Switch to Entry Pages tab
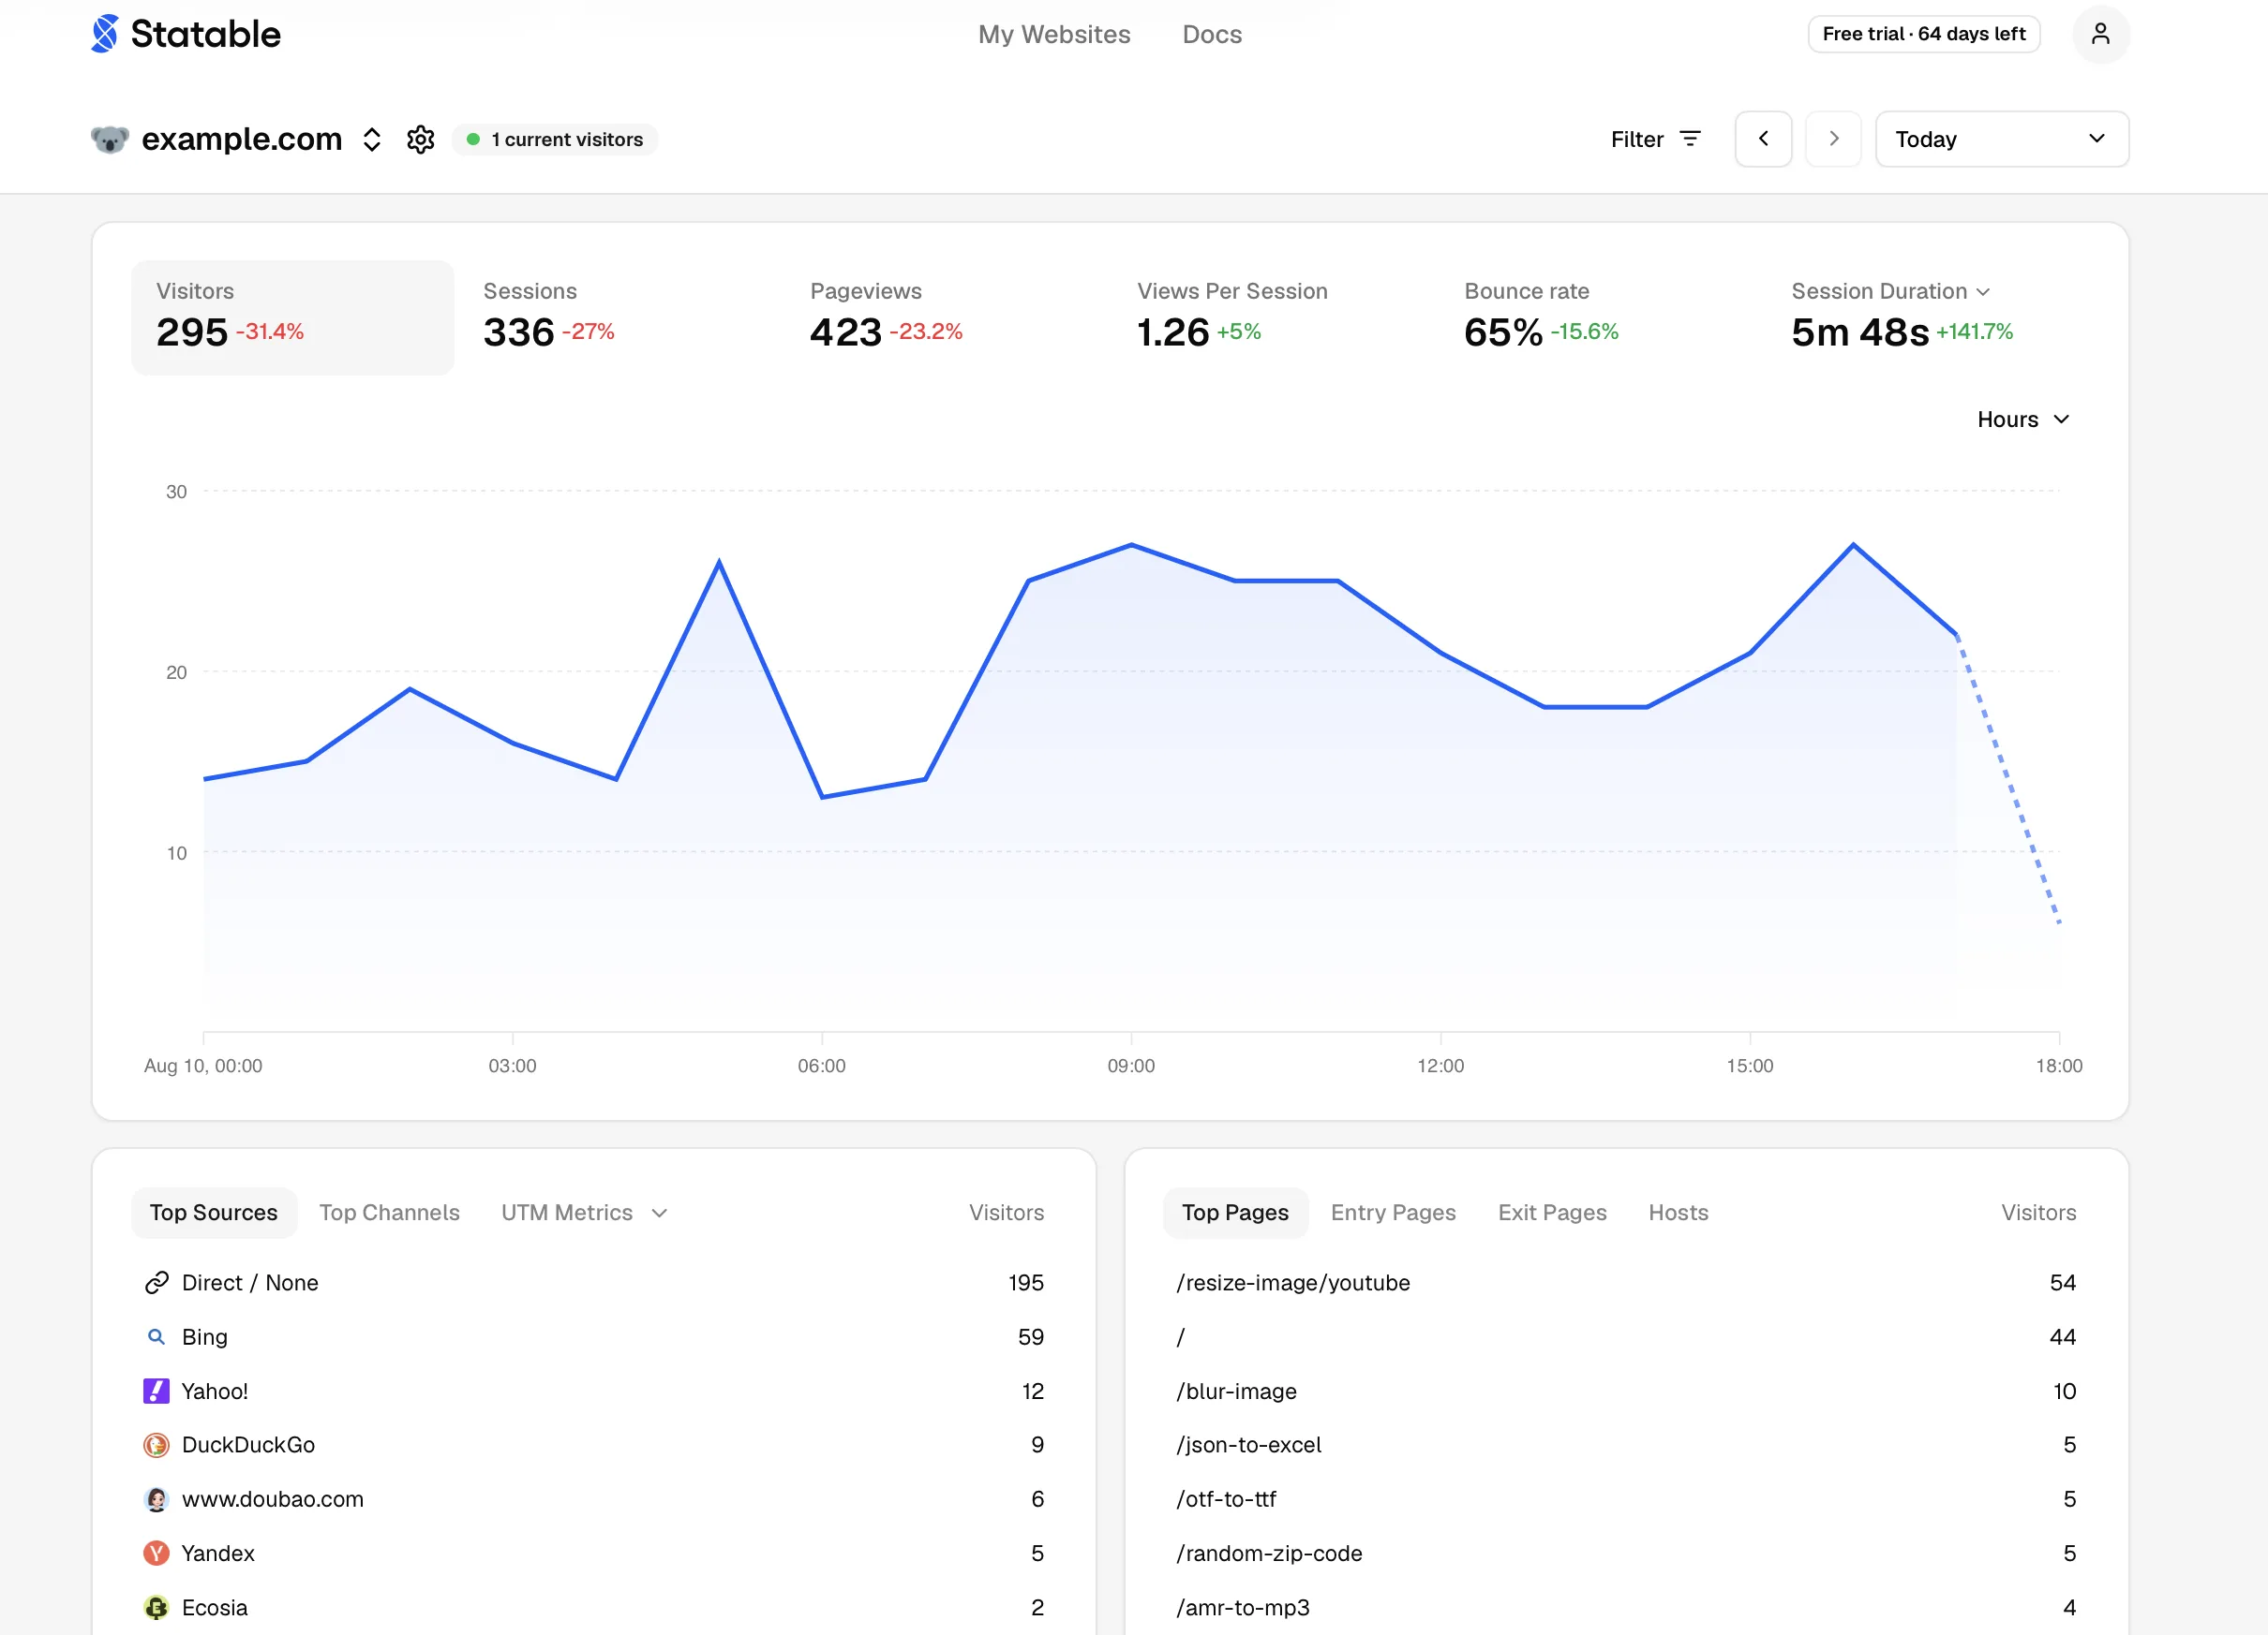2268x1635 pixels. [1393, 1213]
